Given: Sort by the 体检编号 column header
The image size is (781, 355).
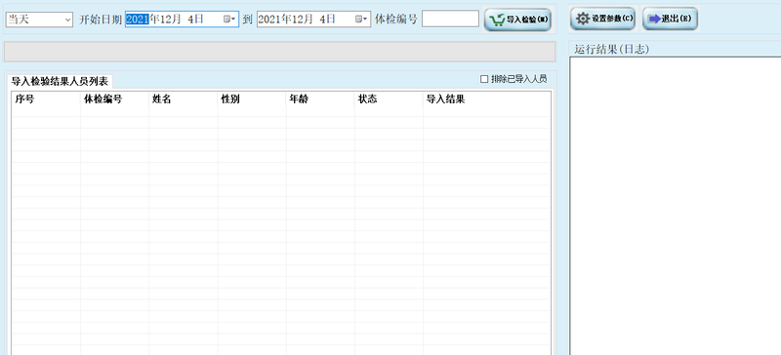Looking at the screenshot, I should (x=114, y=99).
